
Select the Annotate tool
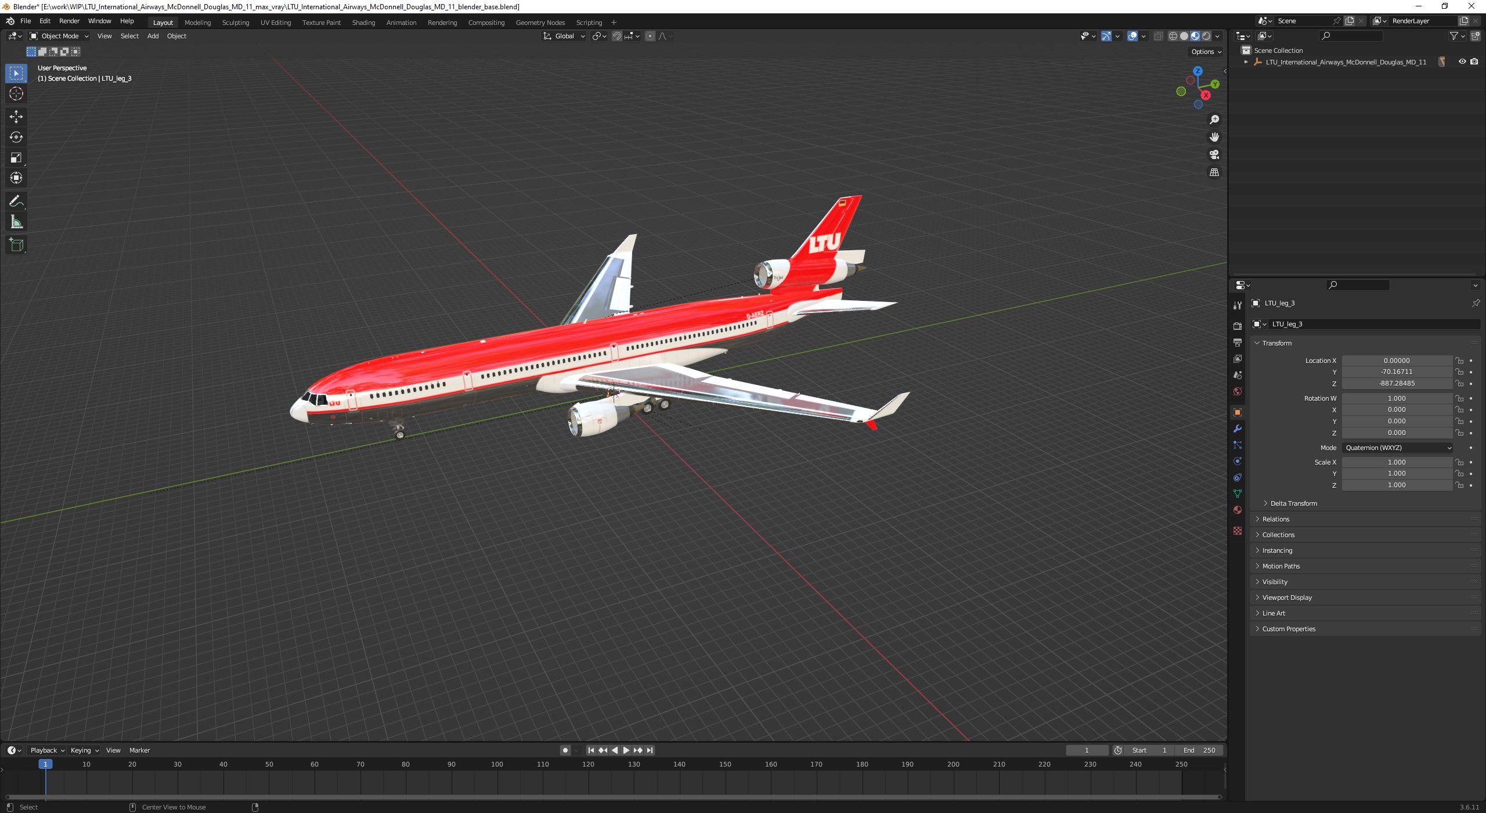16,201
